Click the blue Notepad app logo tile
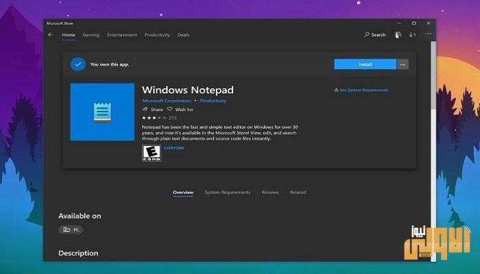This screenshot has width=480, height=274. (102, 112)
